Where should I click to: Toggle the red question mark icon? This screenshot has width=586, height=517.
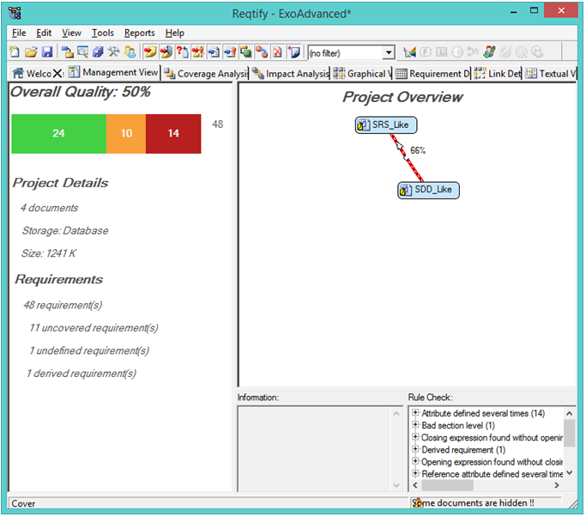coord(182,52)
